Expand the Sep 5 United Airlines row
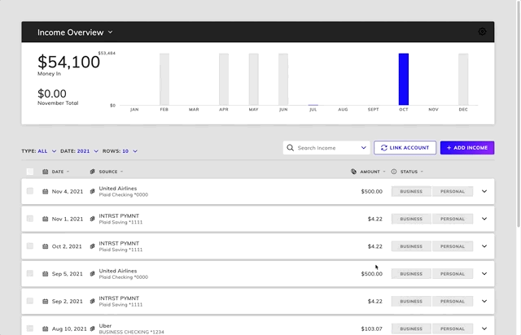This screenshot has width=521, height=335. pos(484,273)
